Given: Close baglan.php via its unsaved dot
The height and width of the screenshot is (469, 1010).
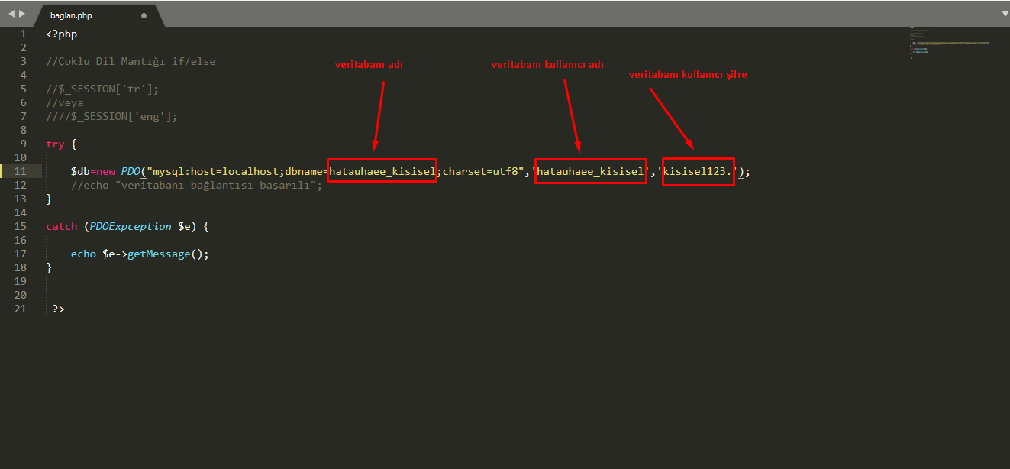Looking at the screenshot, I should pos(144,15).
